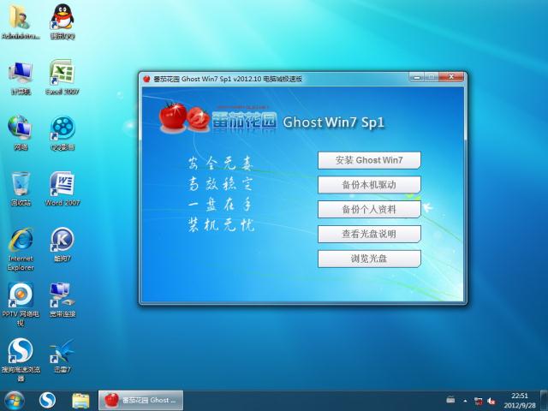Click the 浏览光盘 button
The height and width of the screenshot is (411, 548).
coord(369,259)
